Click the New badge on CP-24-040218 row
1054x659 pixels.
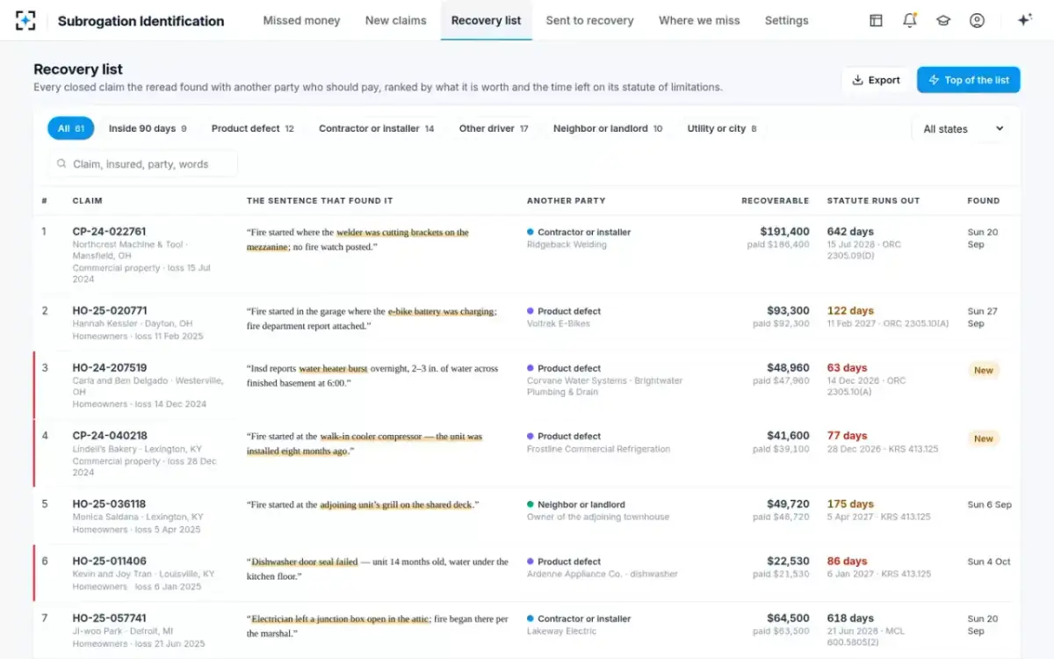click(x=984, y=438)
